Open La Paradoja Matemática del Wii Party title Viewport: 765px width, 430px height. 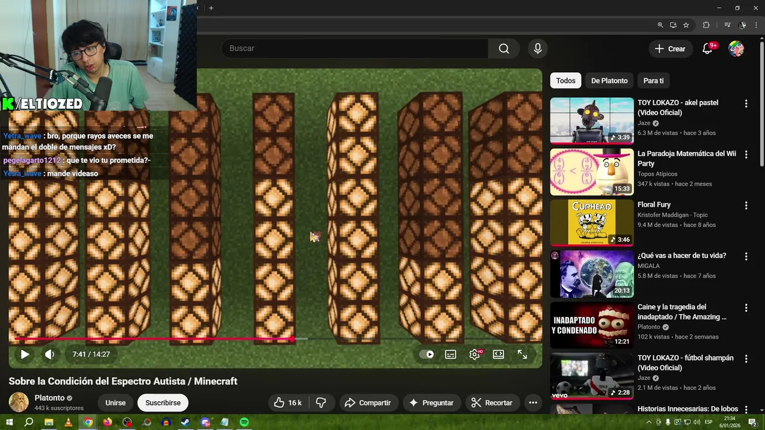tap(687, 158)
